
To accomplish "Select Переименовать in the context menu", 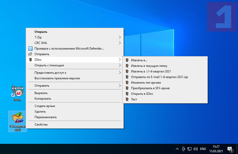I will point(45,117).
